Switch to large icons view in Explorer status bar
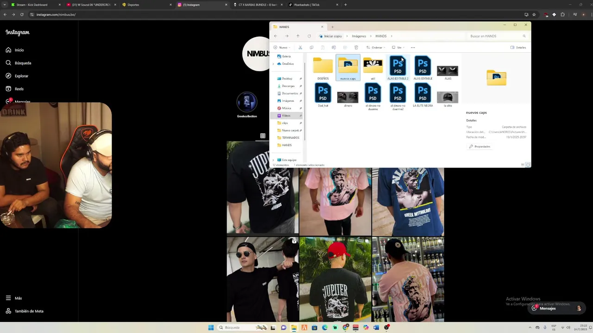Image resolution: width=593 pixels, height=333 pixels. click(528, 165)
